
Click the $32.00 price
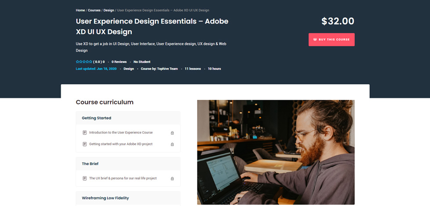[338, 21]
